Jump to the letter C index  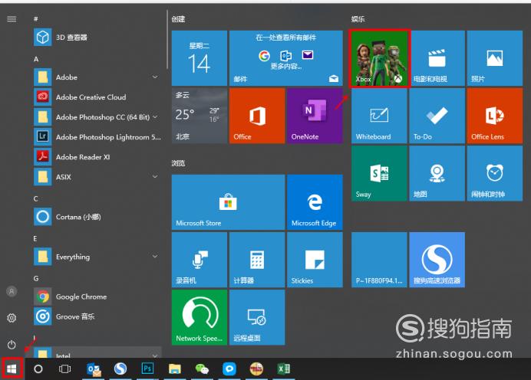click(35, 198)
